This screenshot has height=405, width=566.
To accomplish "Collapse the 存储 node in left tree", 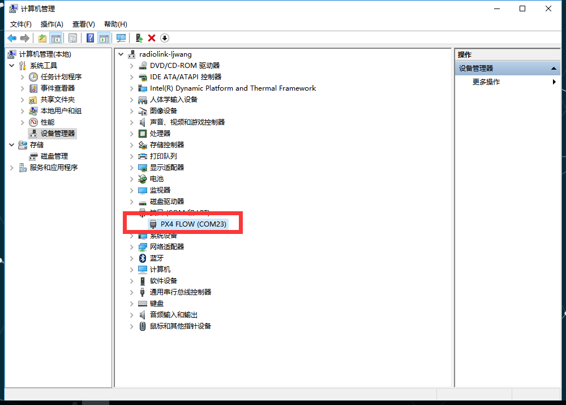I will pos(12,145).
